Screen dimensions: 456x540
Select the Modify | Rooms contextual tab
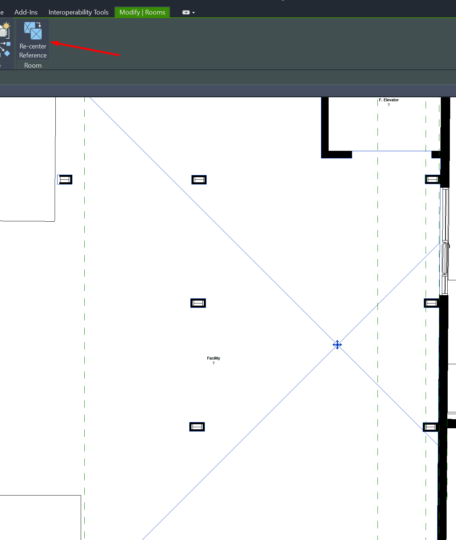(x=142, y=12)
